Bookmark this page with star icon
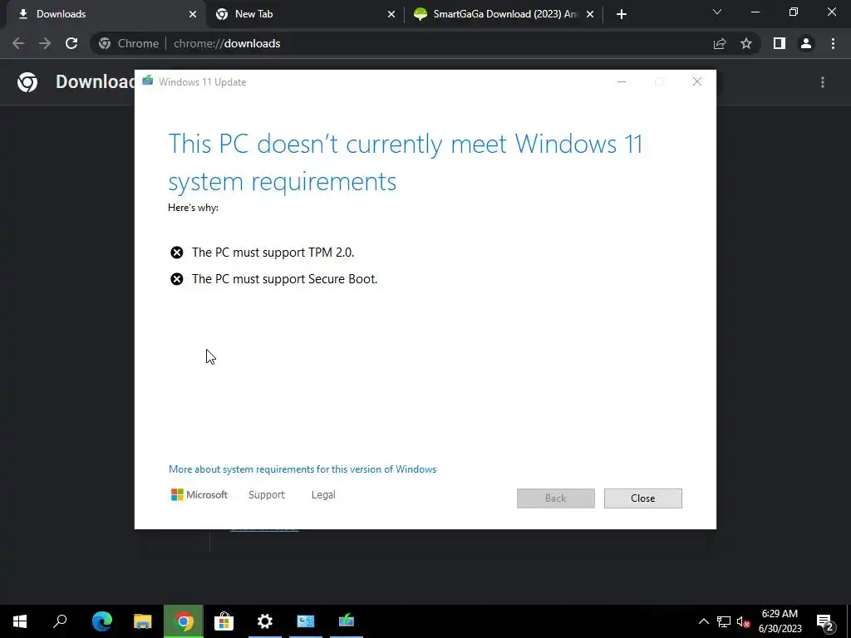Screen dimensions: 851x638 pyautogui.click(x=746, y=43)
